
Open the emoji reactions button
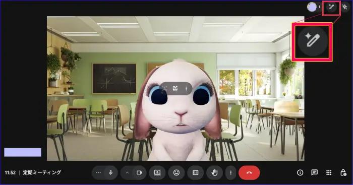(177, 172)
